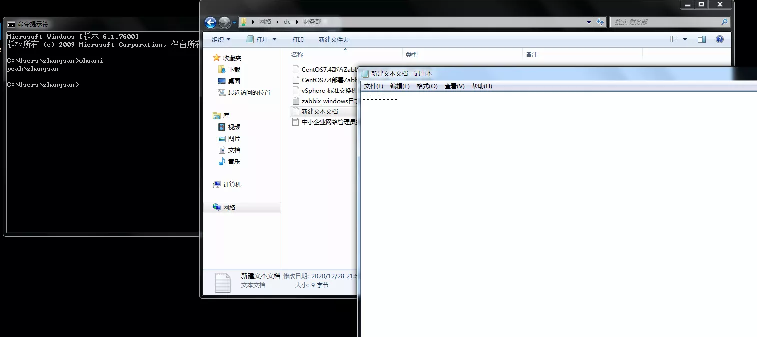Click the refresh button beside address bar

coord(600,22)
